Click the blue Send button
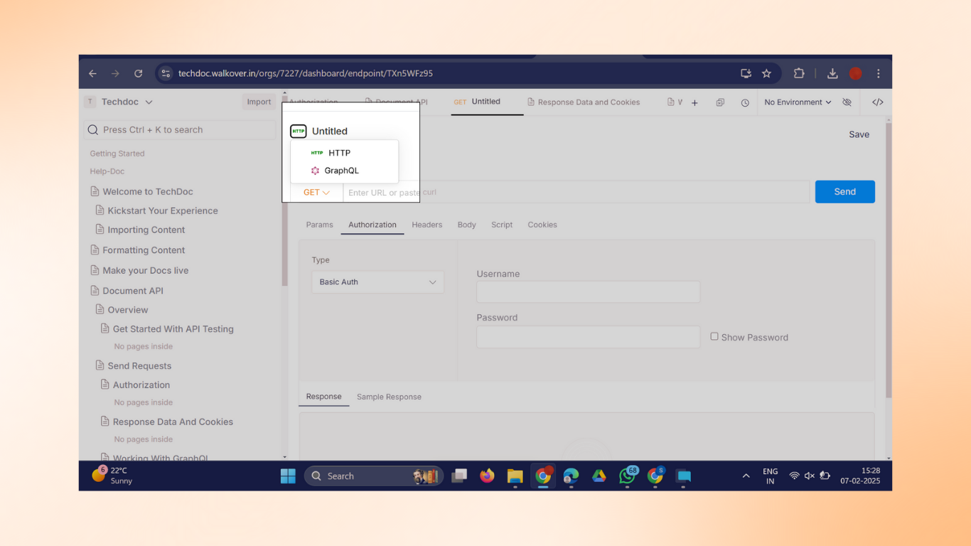 pyautogui.click(x=844, y=192)
